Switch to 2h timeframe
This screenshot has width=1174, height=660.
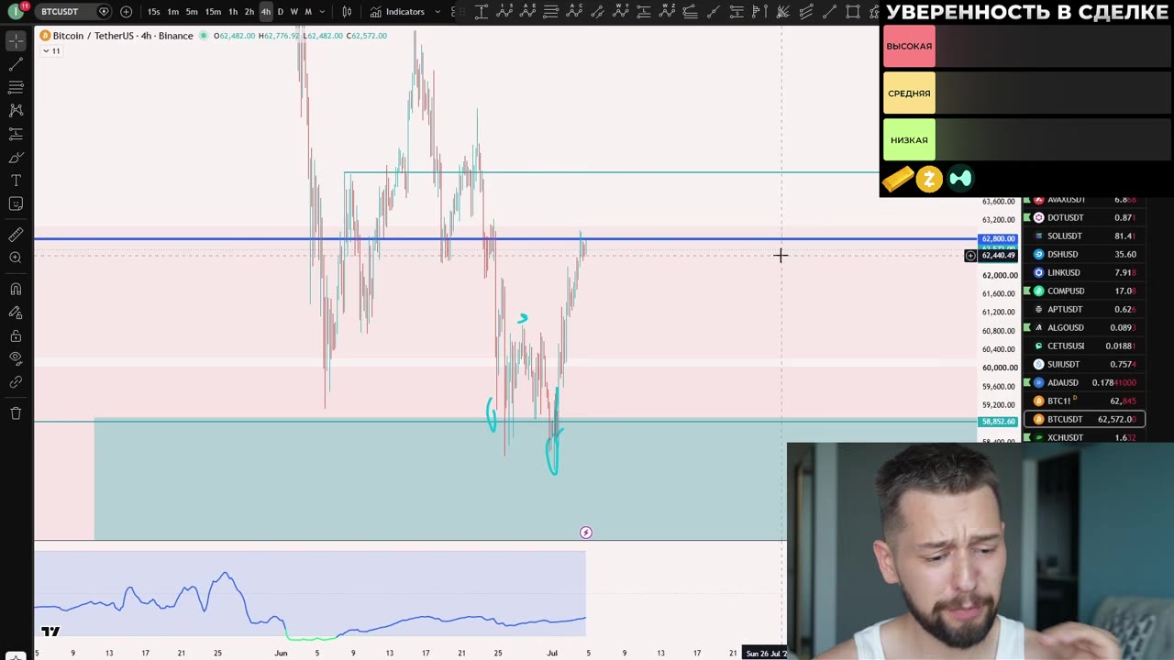pyautogui.click(x=249, y=11)
